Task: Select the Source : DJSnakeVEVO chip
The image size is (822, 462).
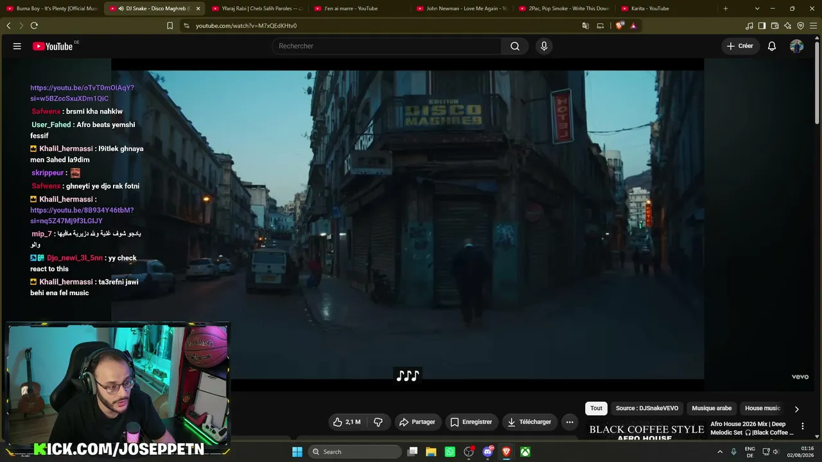Action: point(647,408)
